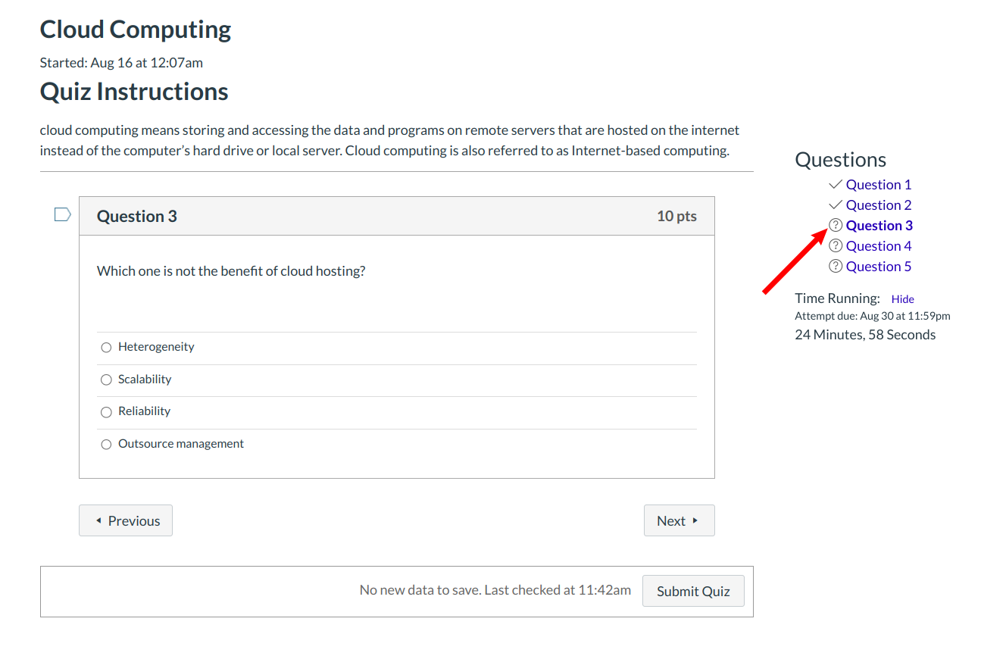981x656 pixels.
Task: Click the question-mark icon beside Question 4
Action: pyautogui.click(x=836, y=245)
